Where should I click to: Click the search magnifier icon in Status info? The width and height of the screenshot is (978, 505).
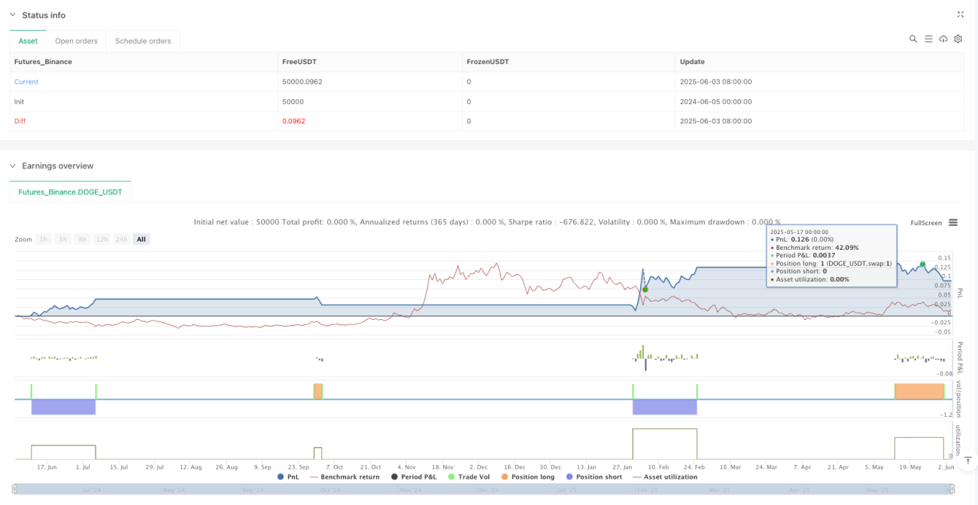tap(913, 39)
